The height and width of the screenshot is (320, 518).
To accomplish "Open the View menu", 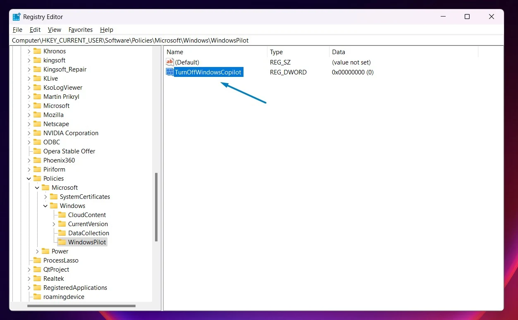I will 55,30.
